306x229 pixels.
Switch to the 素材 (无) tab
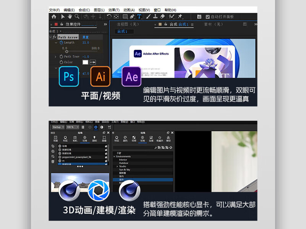[x=214, y=24]
